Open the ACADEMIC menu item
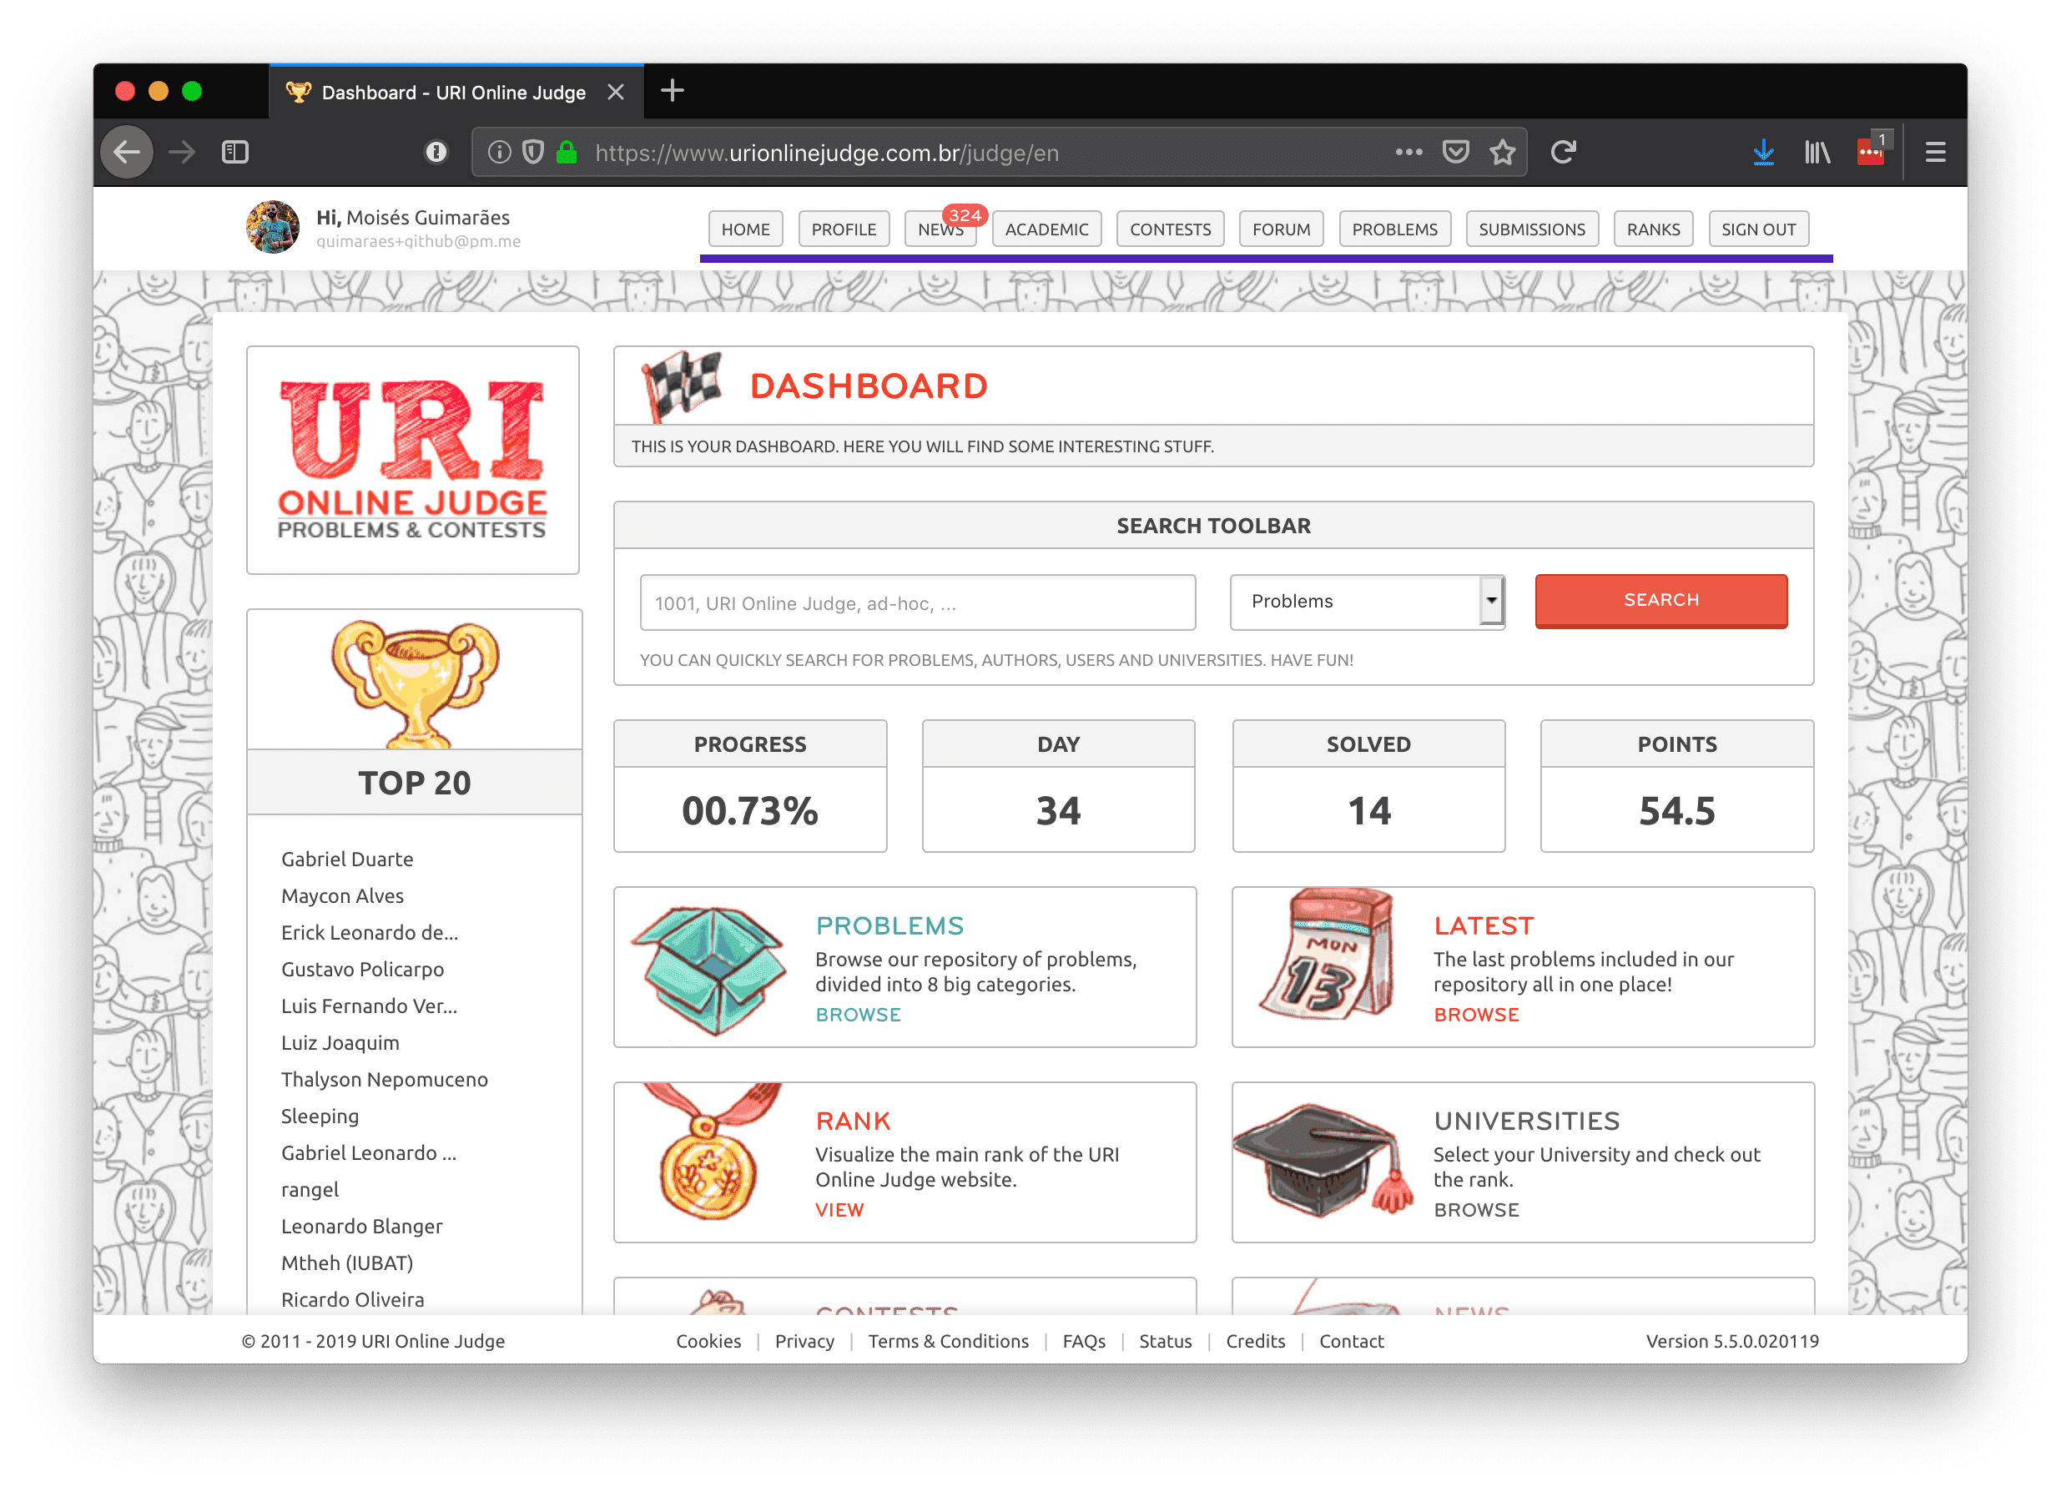2061x1487 pixels. [x=1047, y=229]
